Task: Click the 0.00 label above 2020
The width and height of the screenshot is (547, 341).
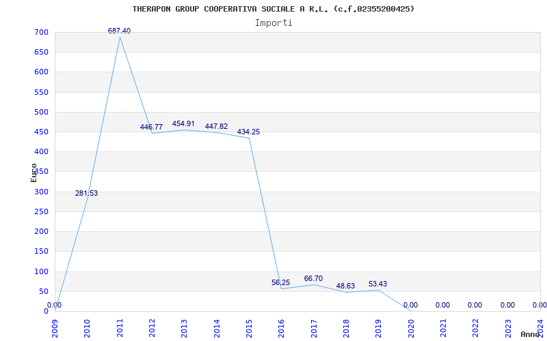Action: tap(411, 305)
